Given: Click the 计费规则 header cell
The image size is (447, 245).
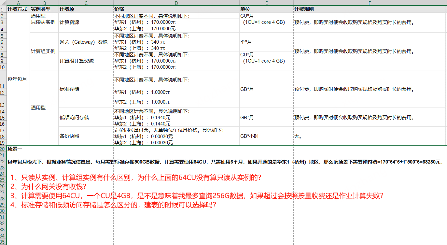Looking at the screenshot, I should pos(370,9).
